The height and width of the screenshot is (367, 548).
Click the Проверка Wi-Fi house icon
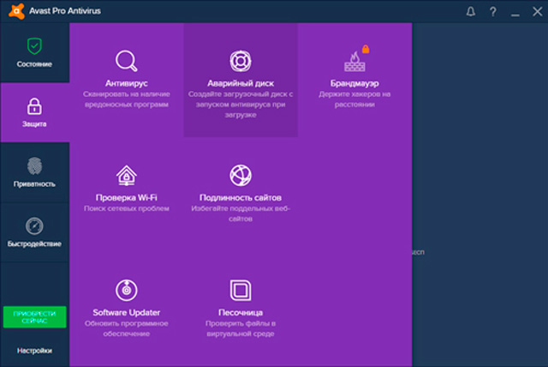coord(126,175)
